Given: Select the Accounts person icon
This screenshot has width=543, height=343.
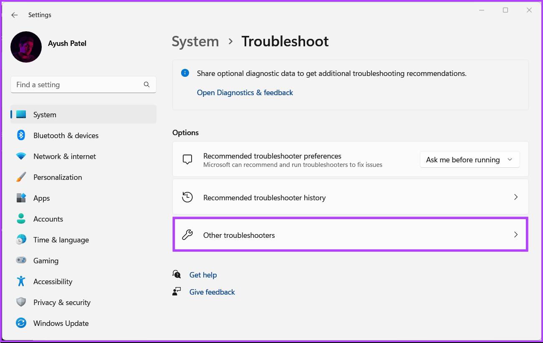Looking at the screenshot, I should coord(21,219).
